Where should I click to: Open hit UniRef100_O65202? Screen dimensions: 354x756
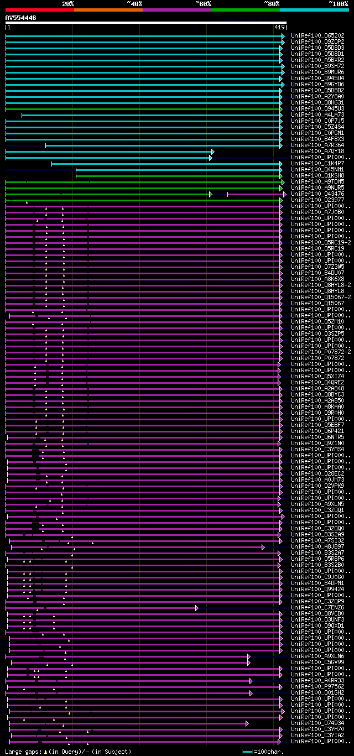tap(317, 35)
